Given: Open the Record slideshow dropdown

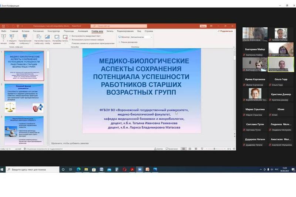Looking at the screenshot, I should click(x=65, y=38).
